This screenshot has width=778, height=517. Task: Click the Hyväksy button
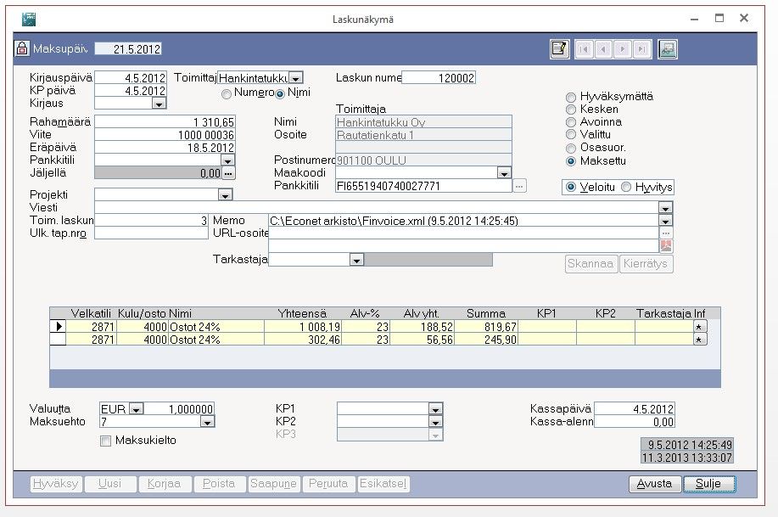point(55,484)
